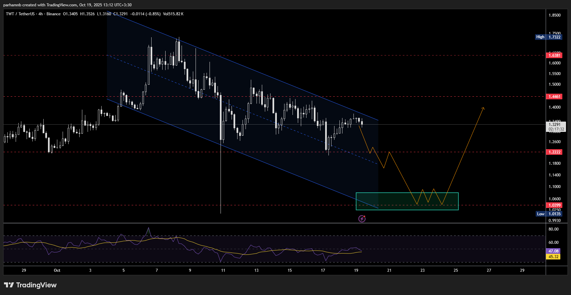
Task: Click the 1.8500 label on price scale
Action: click(554, 15)
